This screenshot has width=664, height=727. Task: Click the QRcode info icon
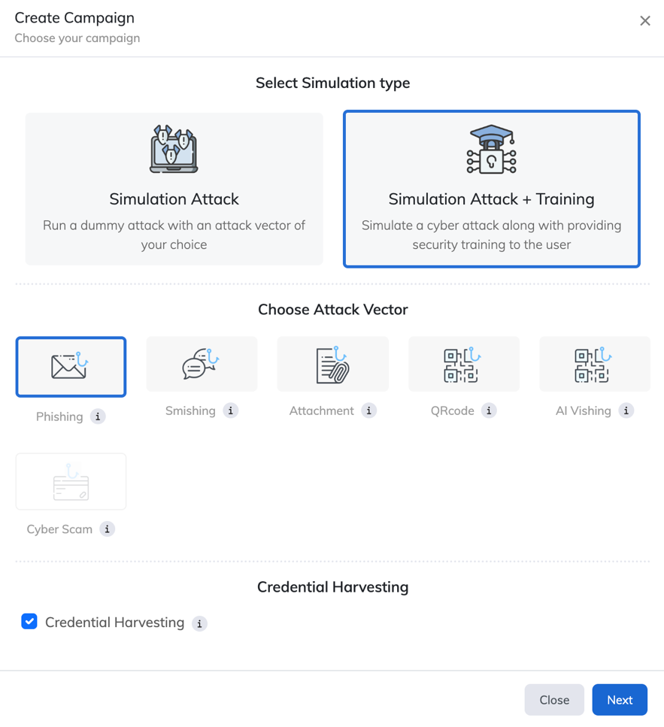[x=489, y=410]
